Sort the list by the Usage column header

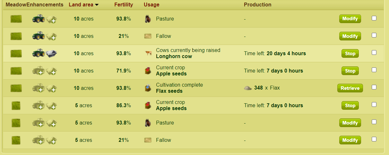tap(151, 5)
